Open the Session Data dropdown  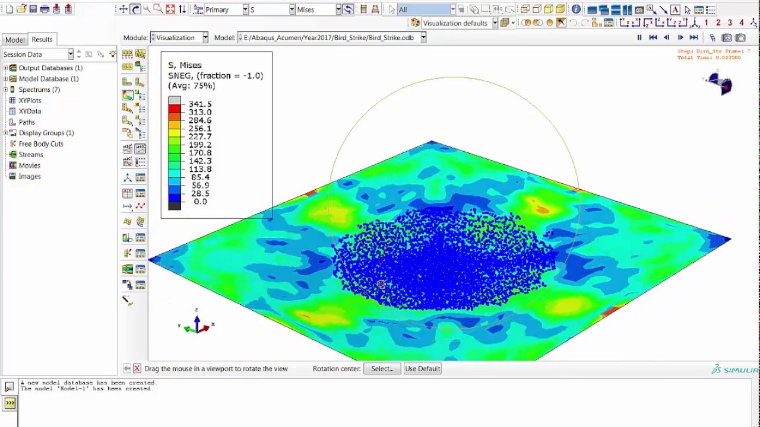click(x=37, y=55)
